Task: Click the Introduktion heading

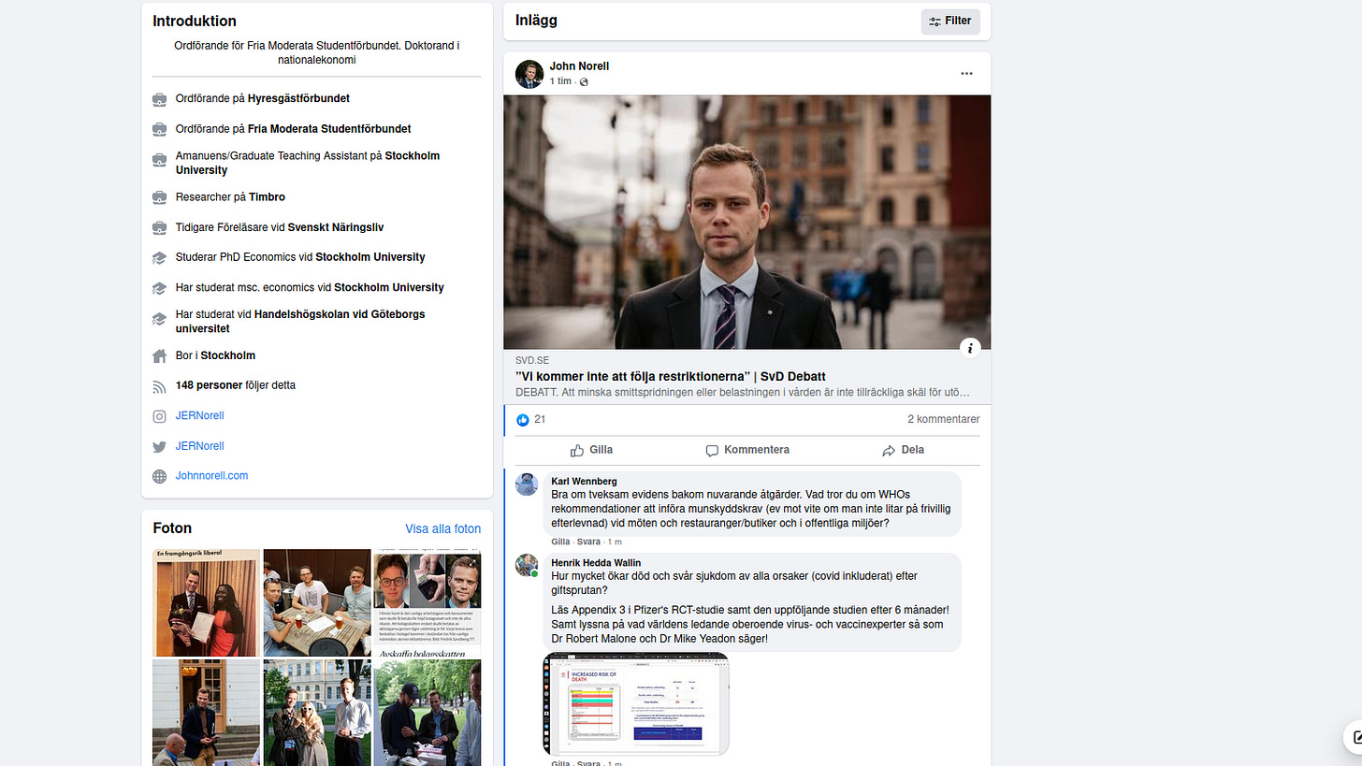Action: pos(195,22)
